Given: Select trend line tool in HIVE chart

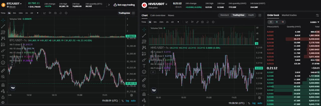Looking at the screenshot, I should pyautogui.click(x=144, y=35).
